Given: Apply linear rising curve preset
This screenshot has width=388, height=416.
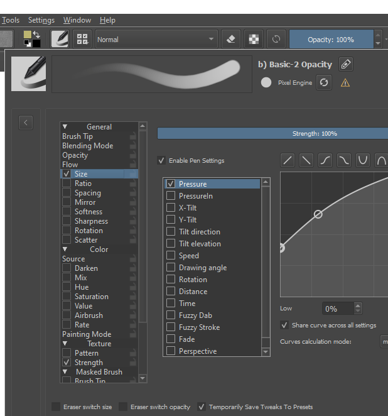Looking at the screenshot, I should [x=288, y=160].
